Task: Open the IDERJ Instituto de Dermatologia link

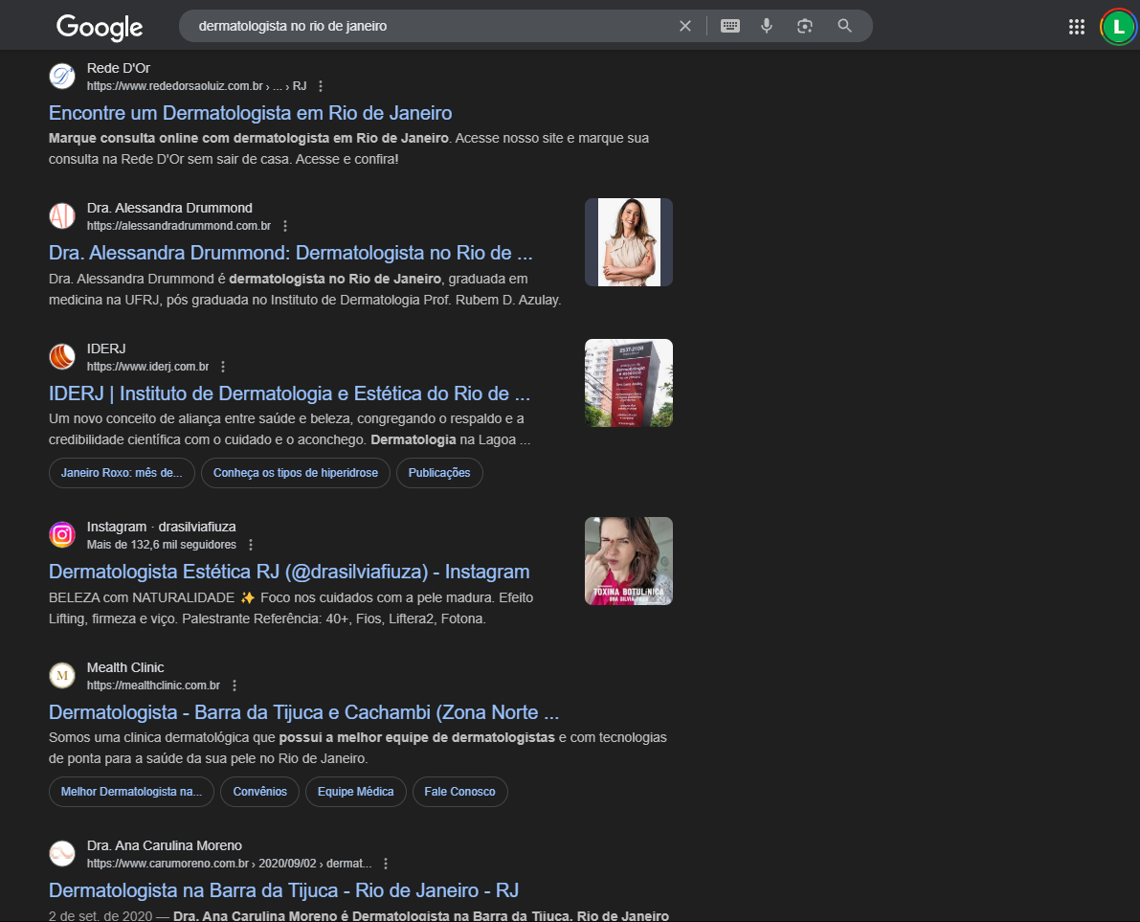Action: tap(289, 394)
